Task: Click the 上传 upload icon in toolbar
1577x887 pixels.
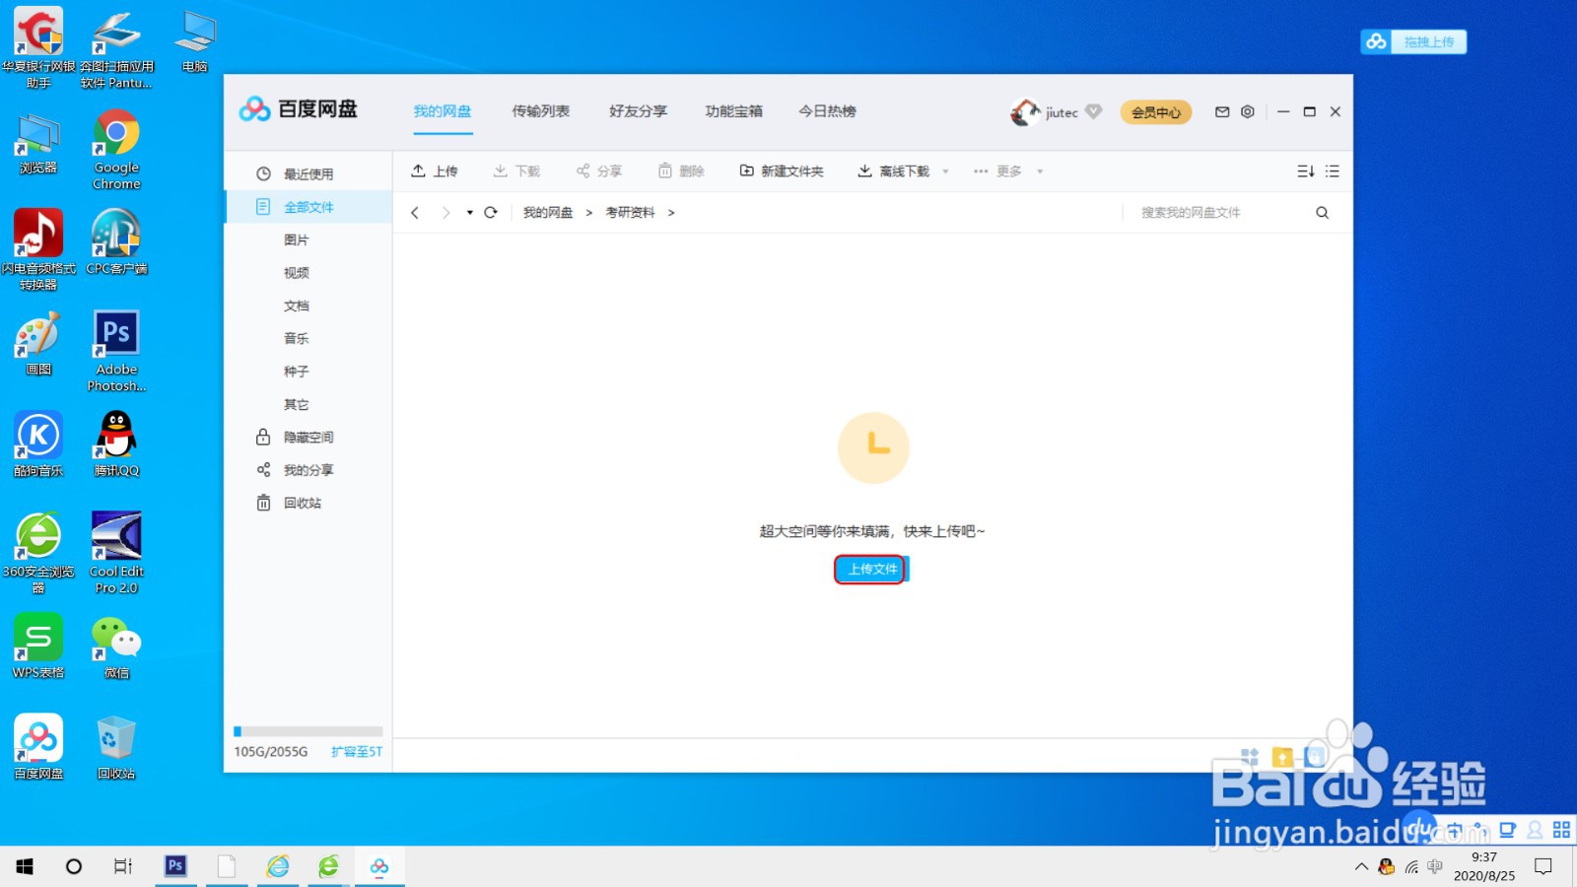Action: tap(435, 171)
